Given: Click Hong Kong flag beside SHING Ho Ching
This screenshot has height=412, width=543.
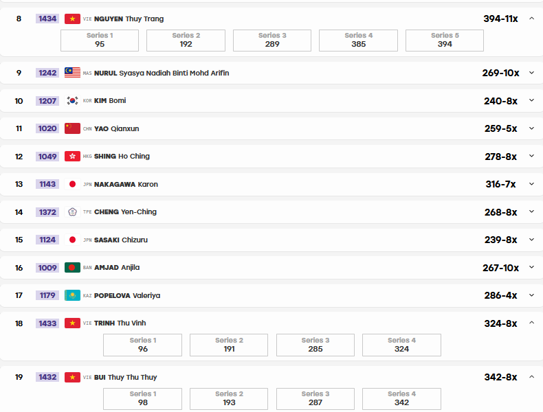Looking at the screenshot, I should click(72, 157).
